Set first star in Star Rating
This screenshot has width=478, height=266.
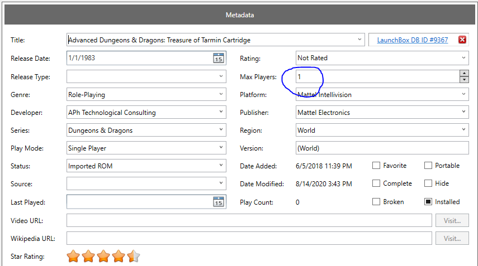tap(73, 257)
